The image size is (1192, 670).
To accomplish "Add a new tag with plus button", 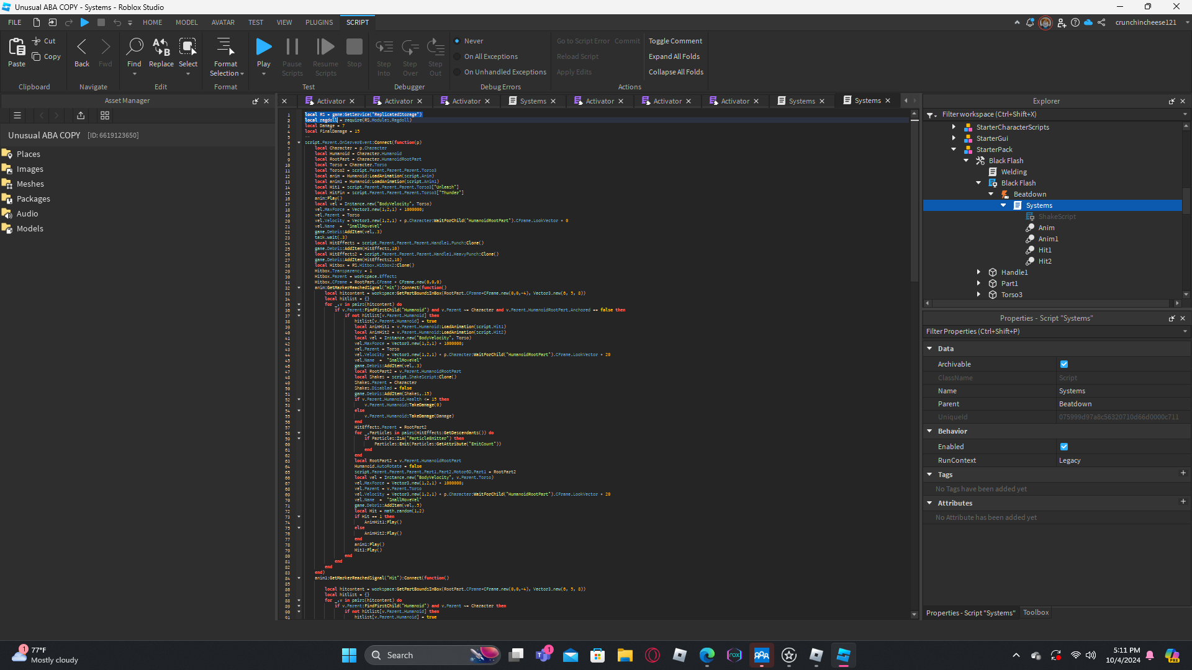I will coord(1183,473).
